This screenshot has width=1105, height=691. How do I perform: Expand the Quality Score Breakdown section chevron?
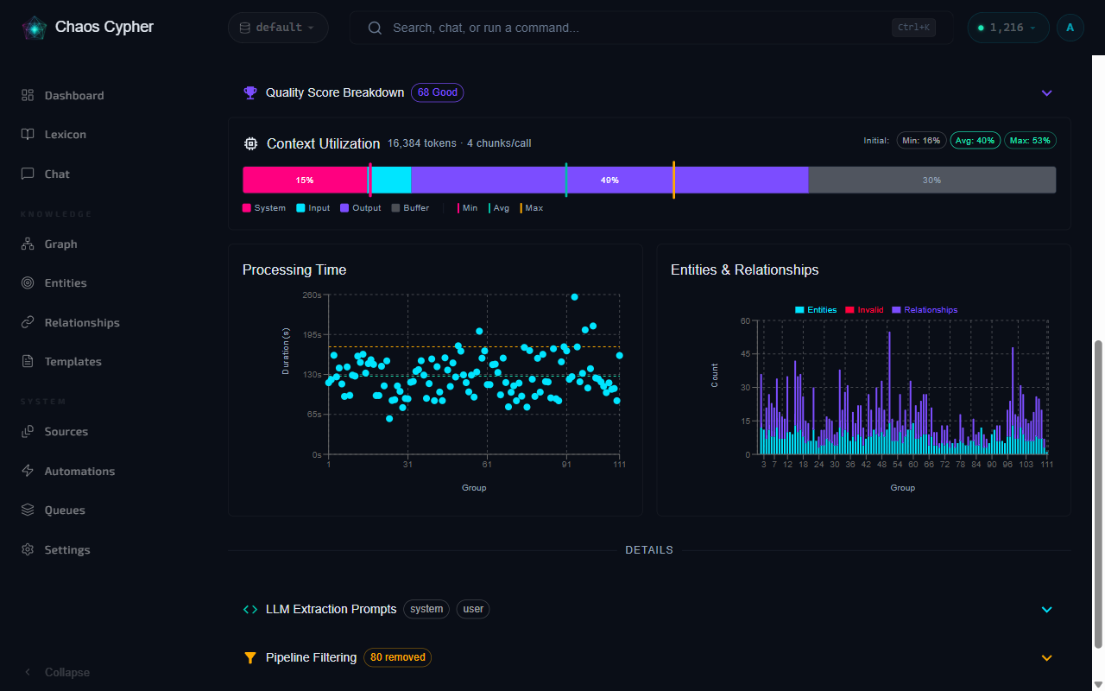(1047, 92)
